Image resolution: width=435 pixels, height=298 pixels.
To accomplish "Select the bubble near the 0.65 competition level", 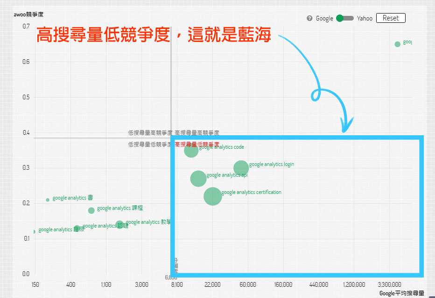I will (398, 44).
